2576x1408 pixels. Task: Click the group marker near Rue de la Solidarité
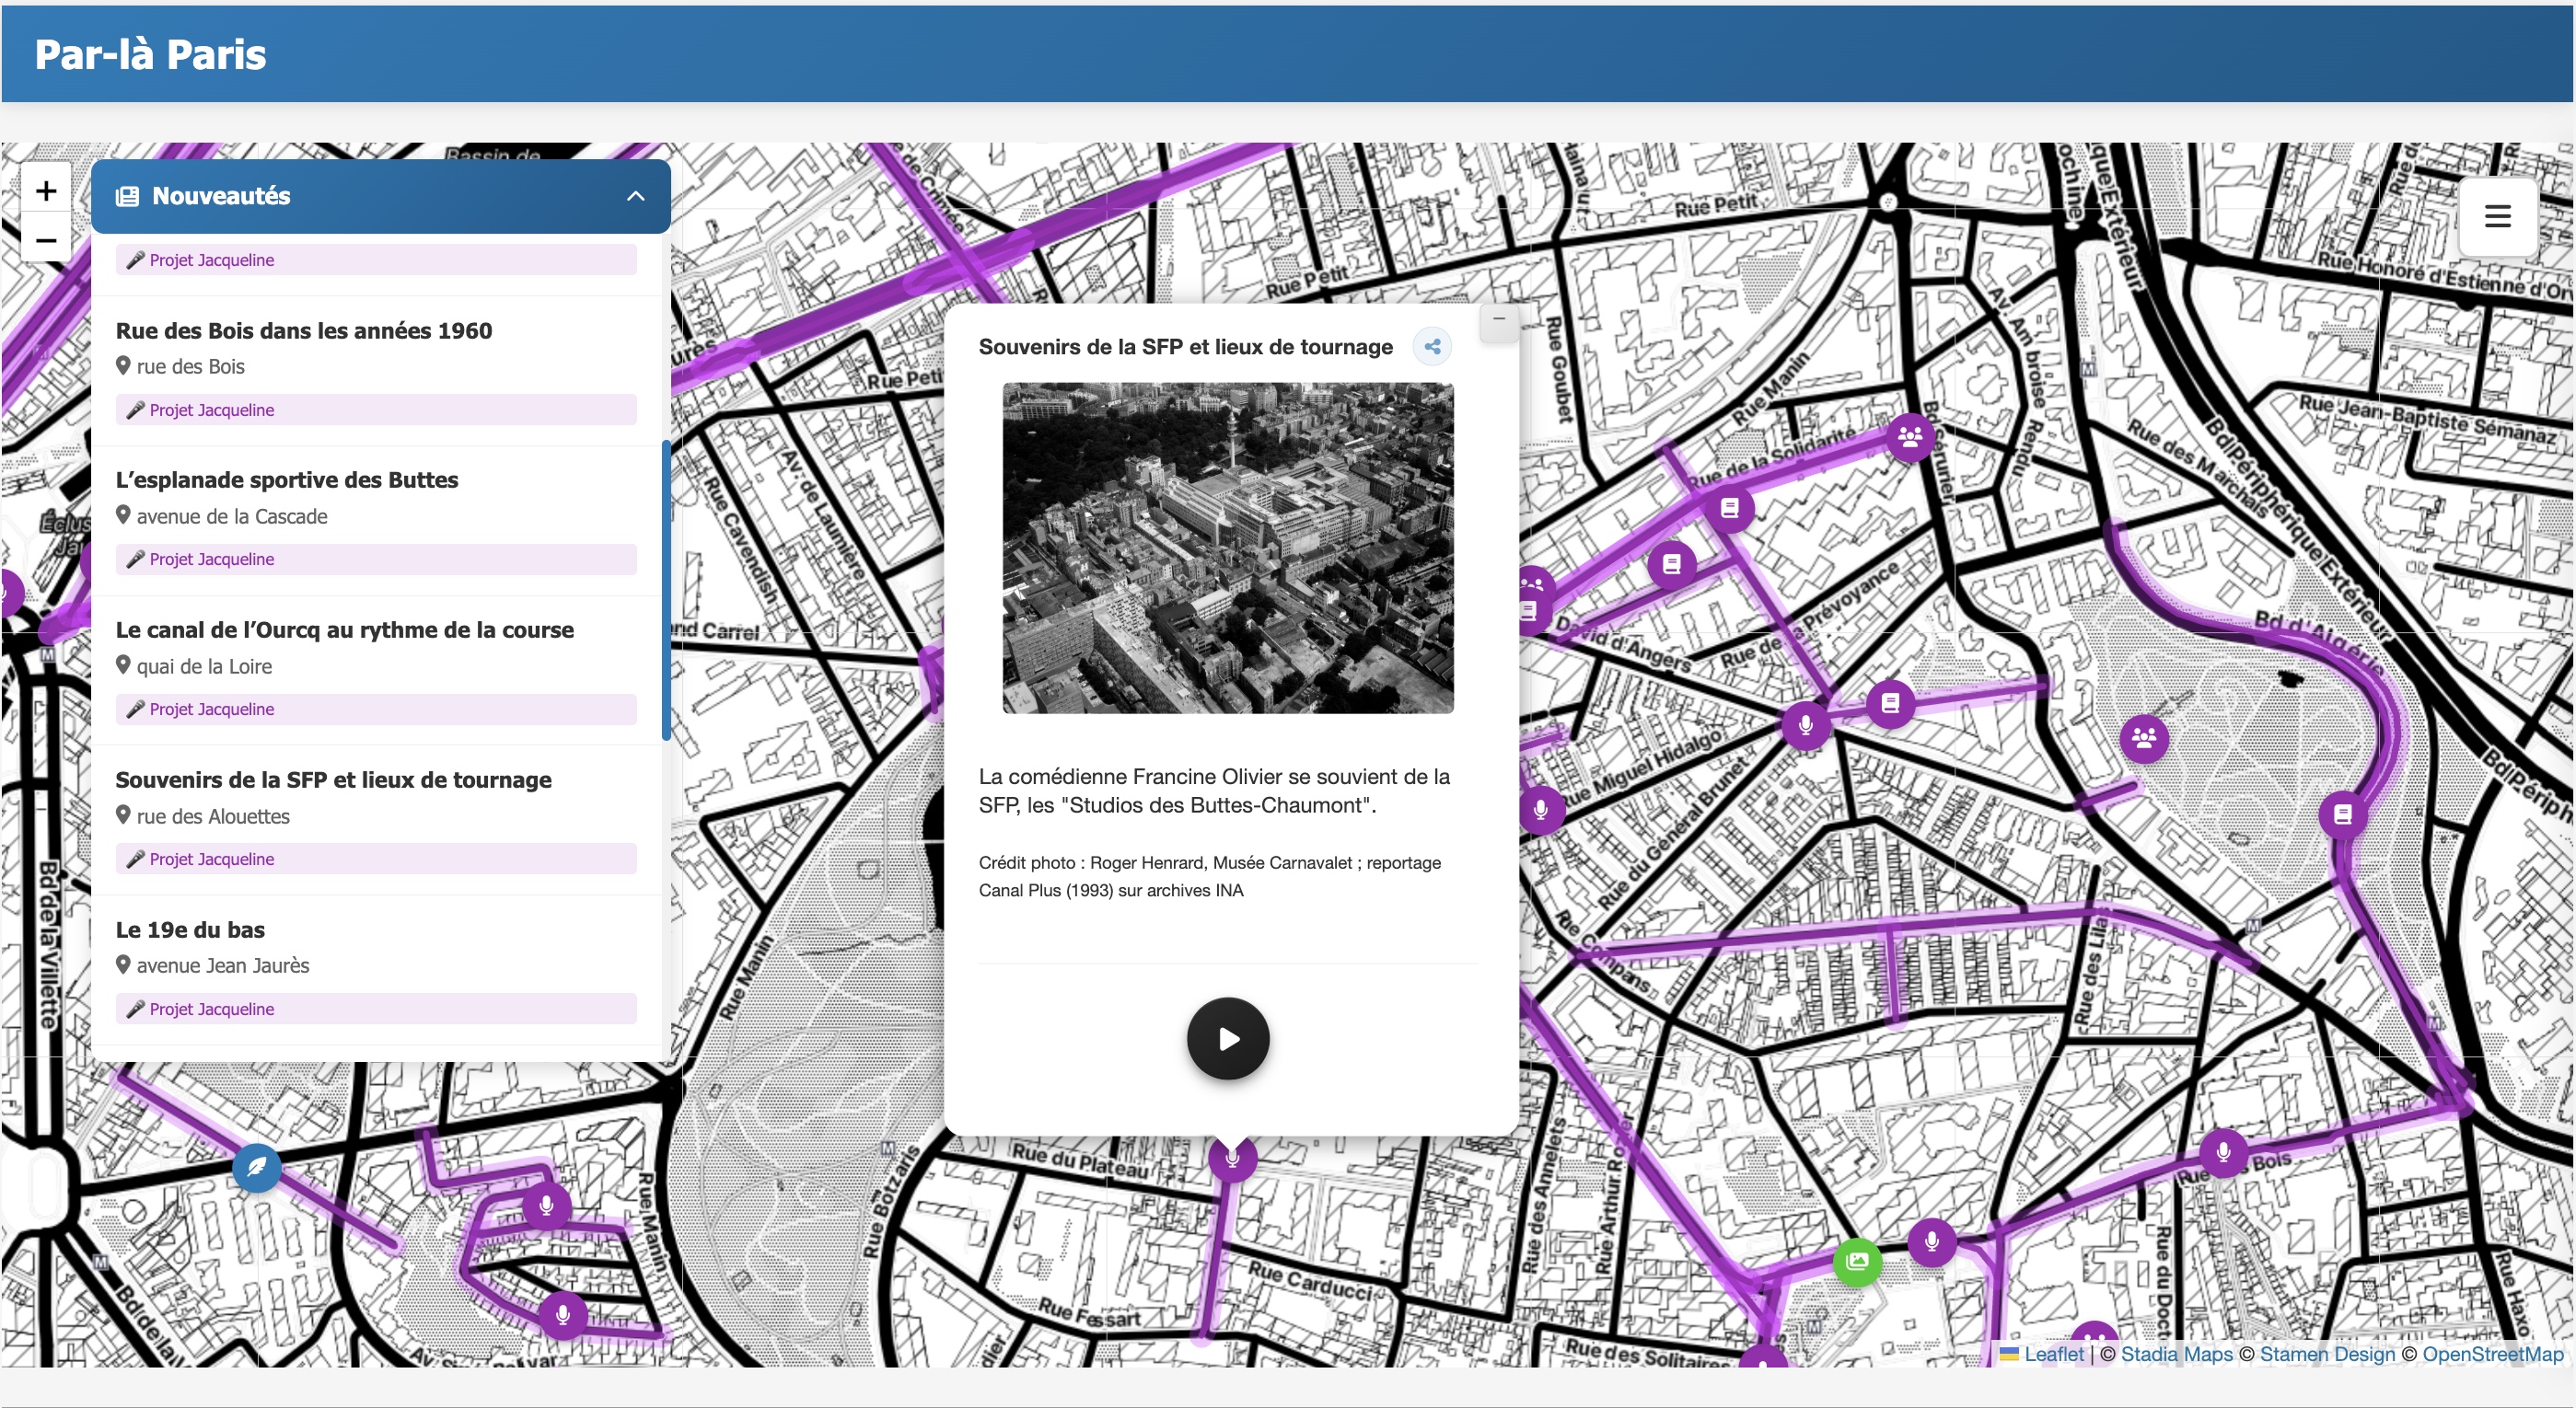click(x=1910, y=437)
